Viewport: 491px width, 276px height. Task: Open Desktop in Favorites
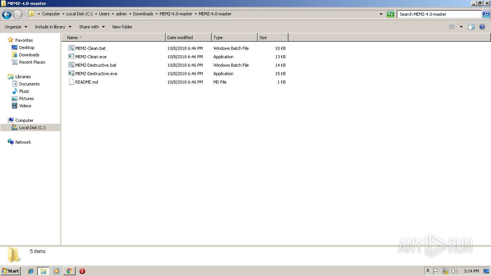click(26, 48)
